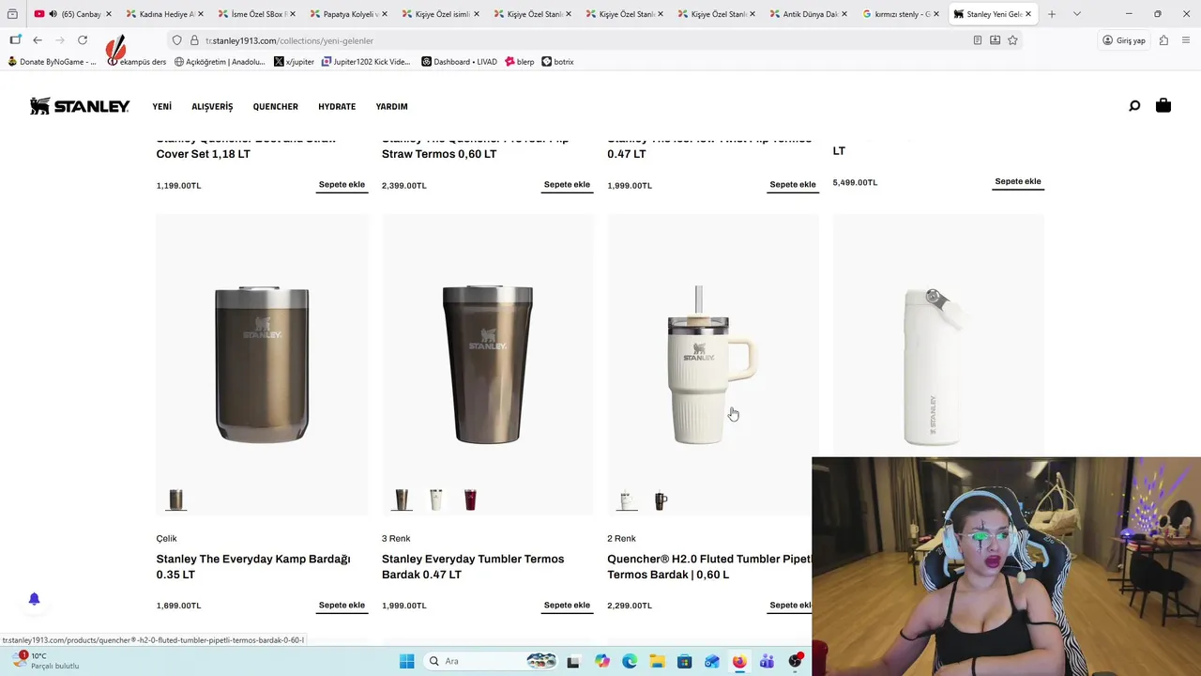Image resolution: width=1201 pixels, height=676 pixels.
Task: Select the steel color swatch on Kamp Bardağı
Action: (x=176, y=500)
